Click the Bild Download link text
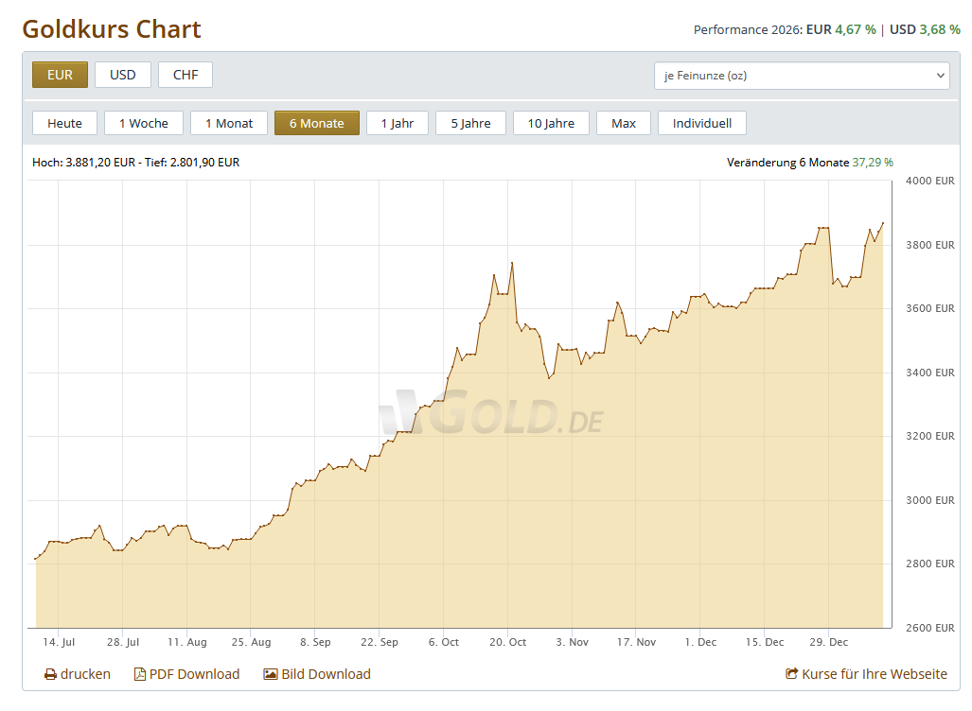 (x=327, y=674)
